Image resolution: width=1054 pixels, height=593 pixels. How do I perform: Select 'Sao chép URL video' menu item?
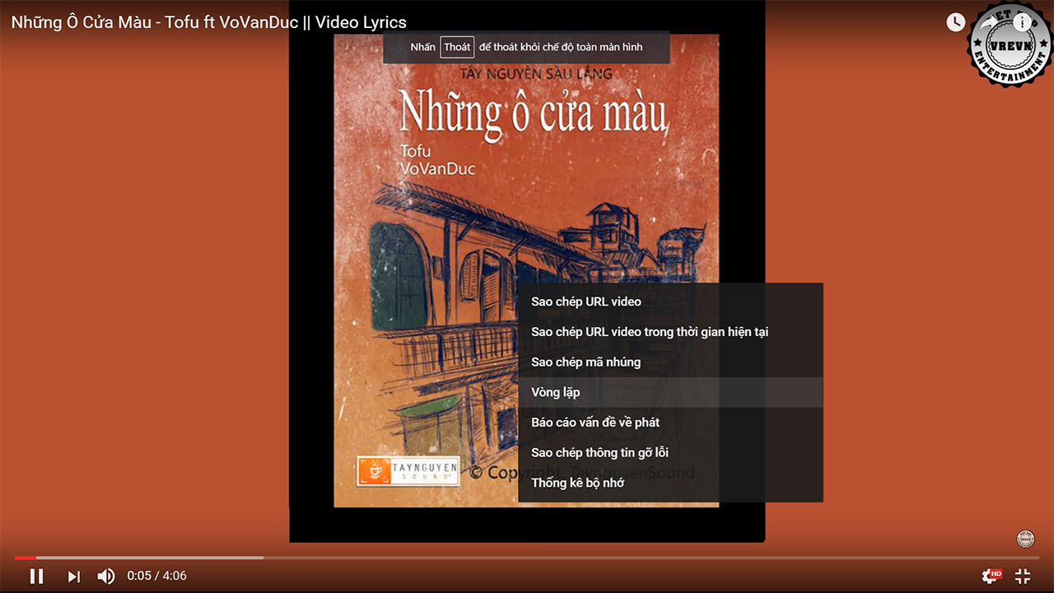point(670,301)
